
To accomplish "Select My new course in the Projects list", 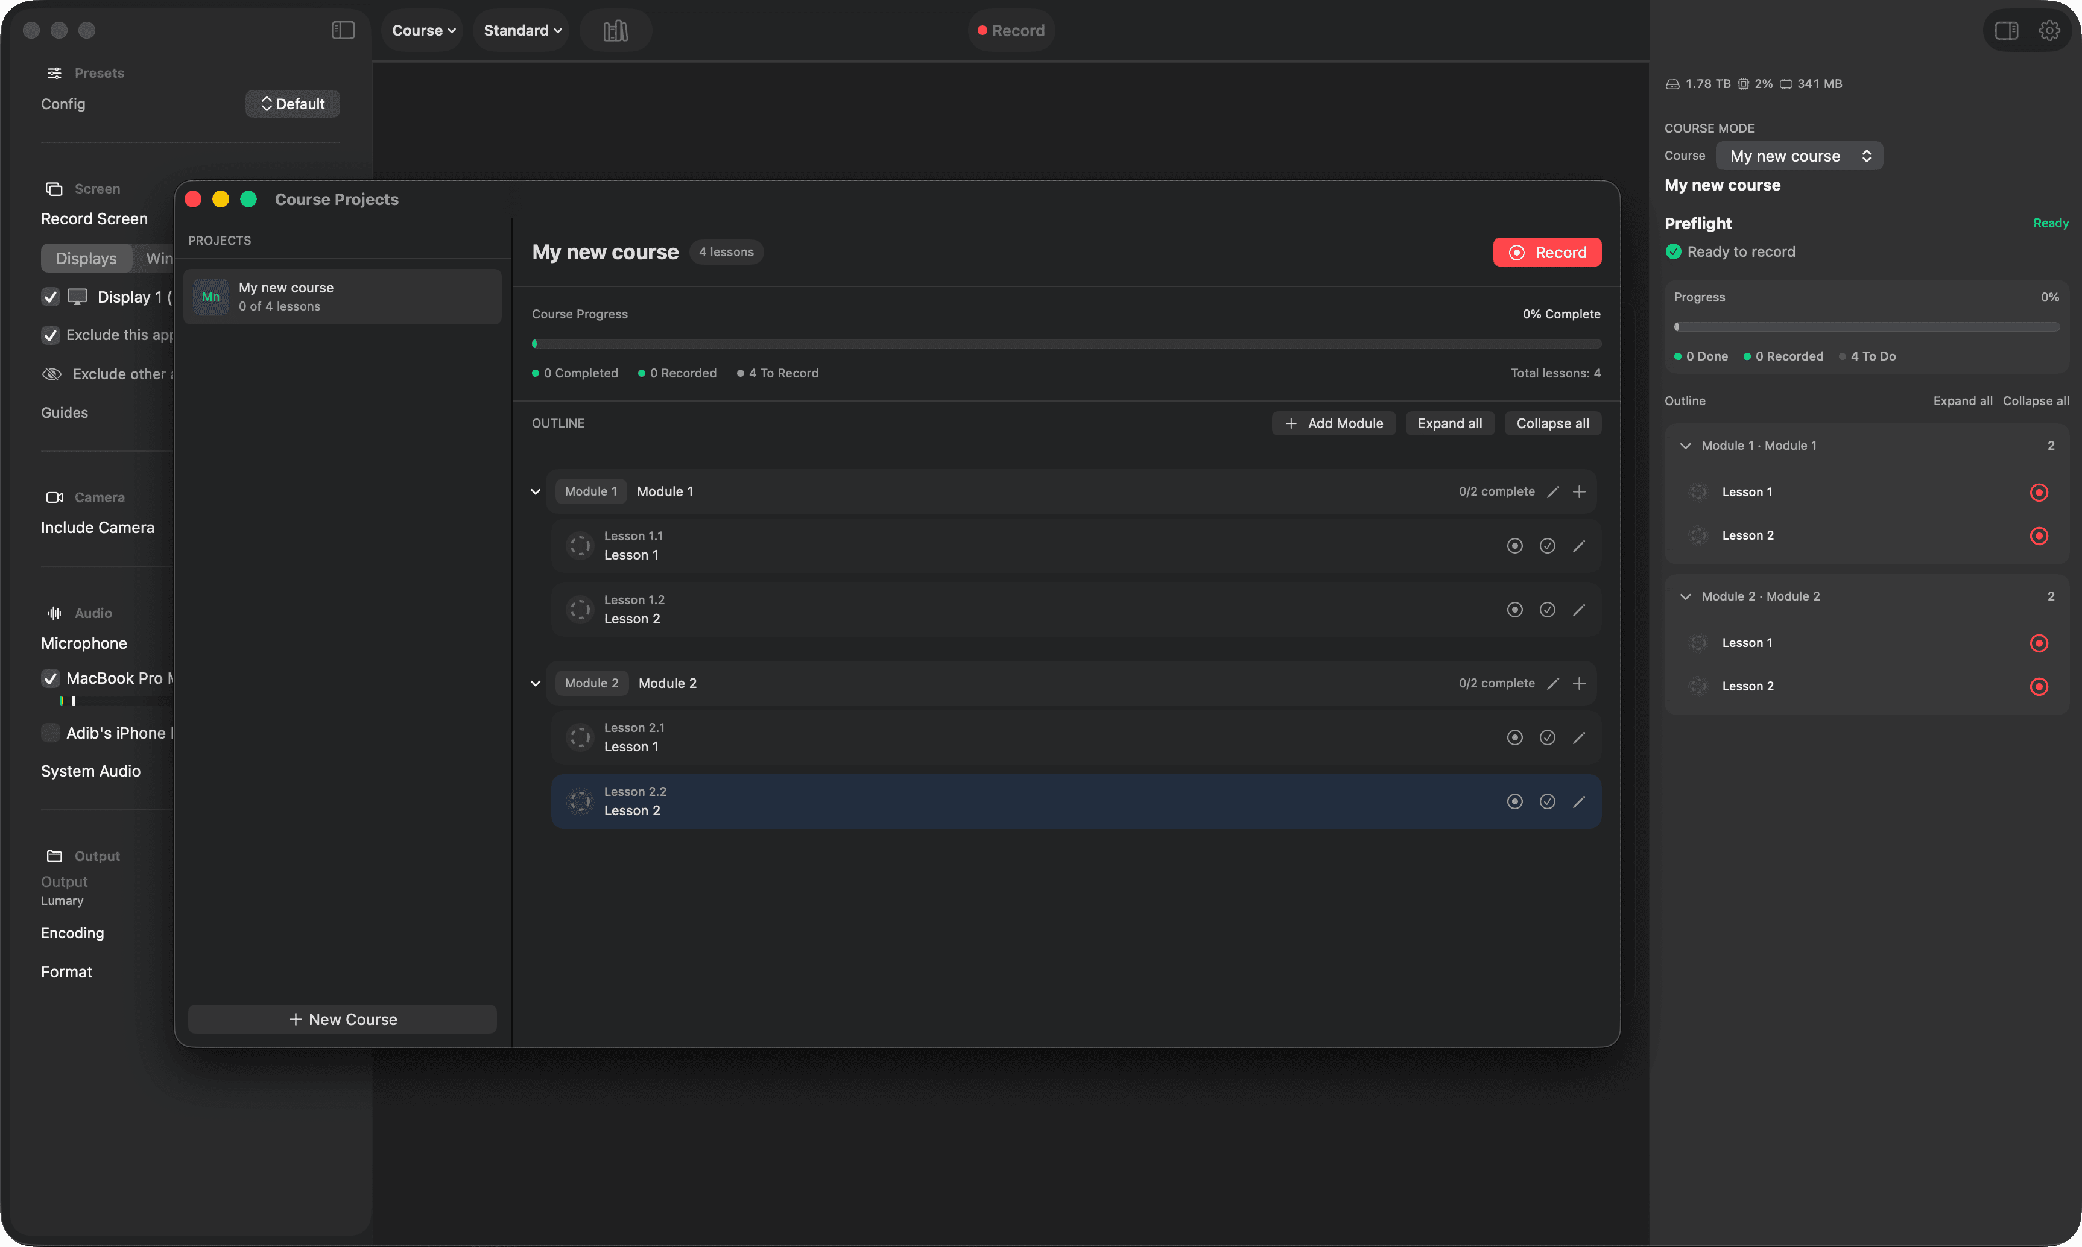I will pos(341,296).
